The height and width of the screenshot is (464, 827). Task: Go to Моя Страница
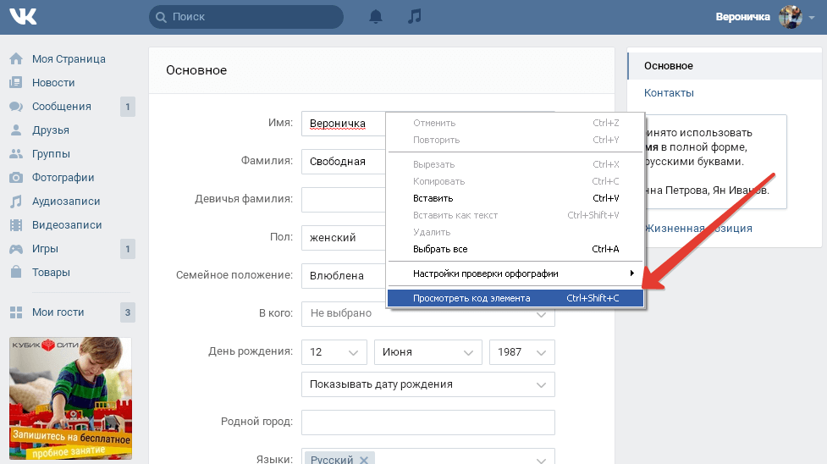coord(69,59)
